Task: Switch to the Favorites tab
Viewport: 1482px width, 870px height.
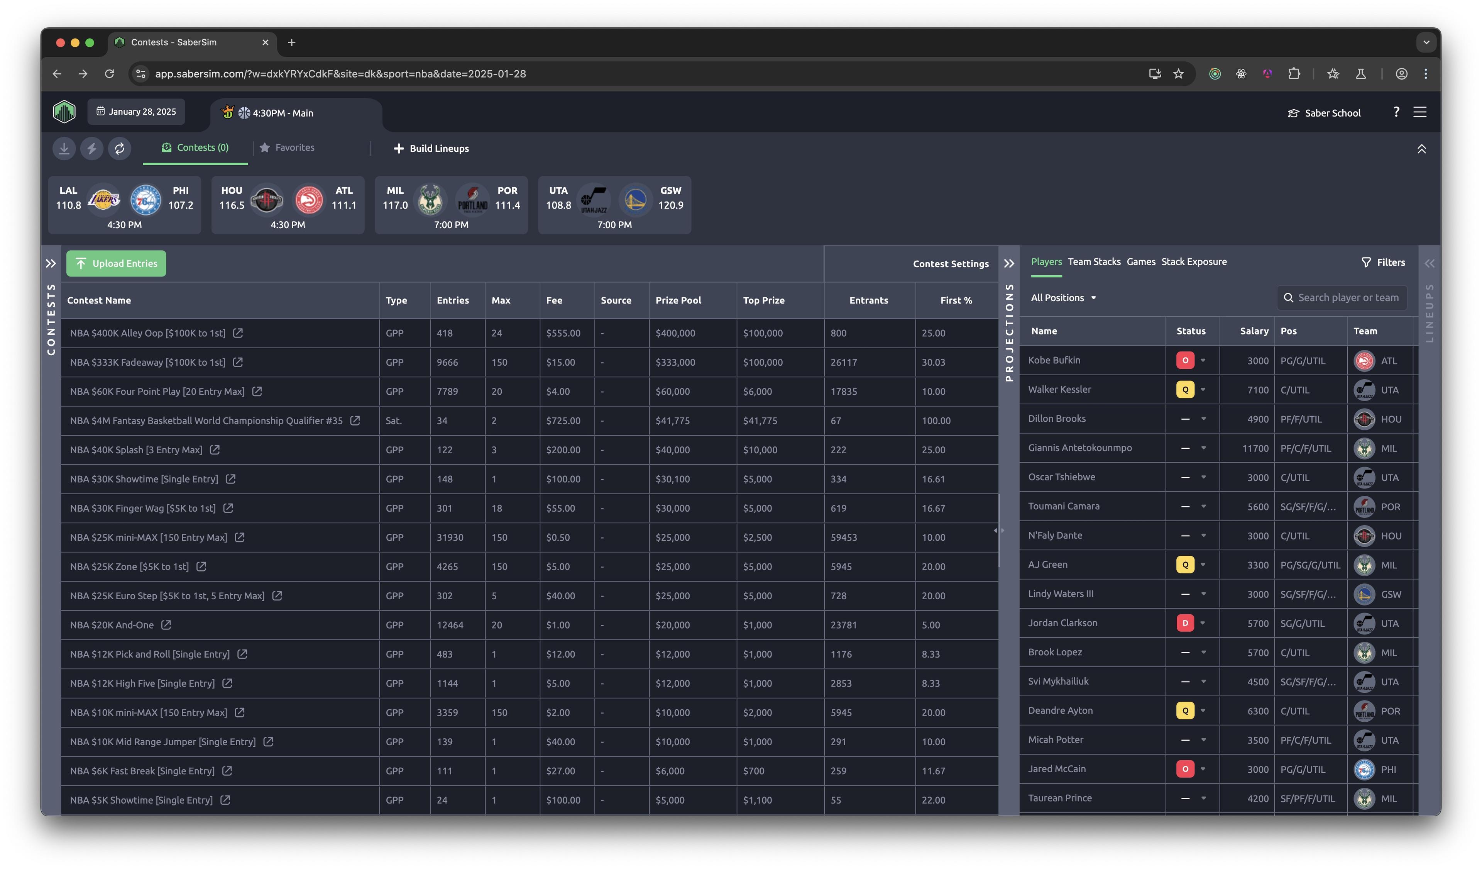Action: [x=287, y=148]
